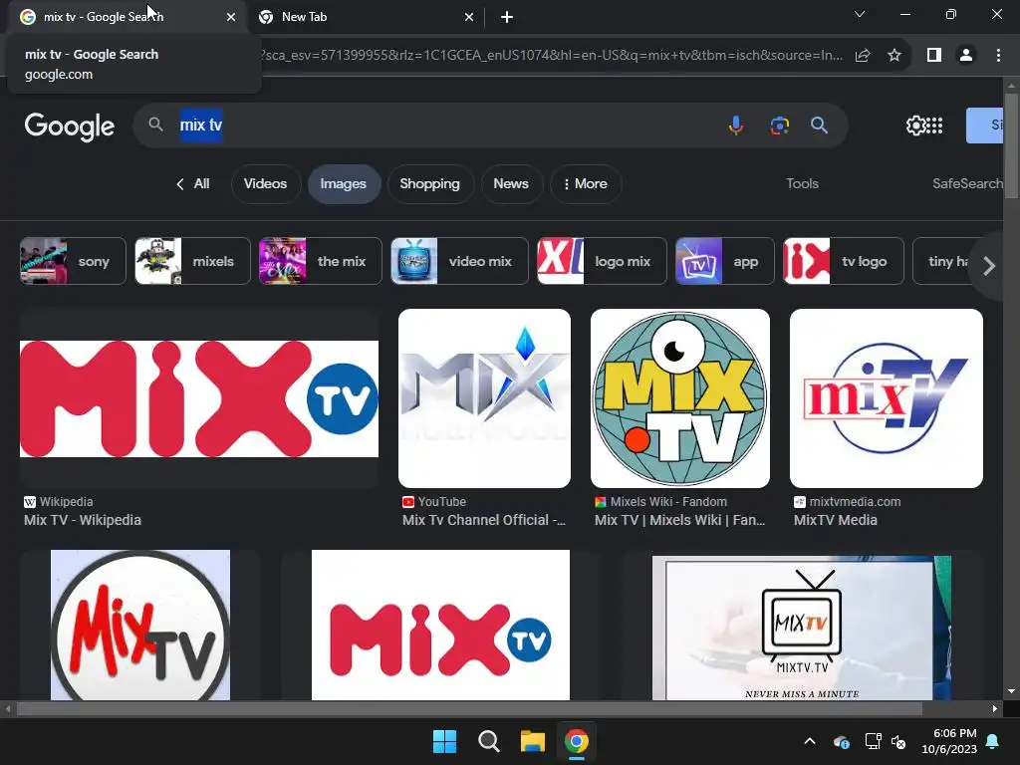The height and width of the screenshot is (765, 1020).
Task: Open a new browser tab
Action: click(507, 17)
